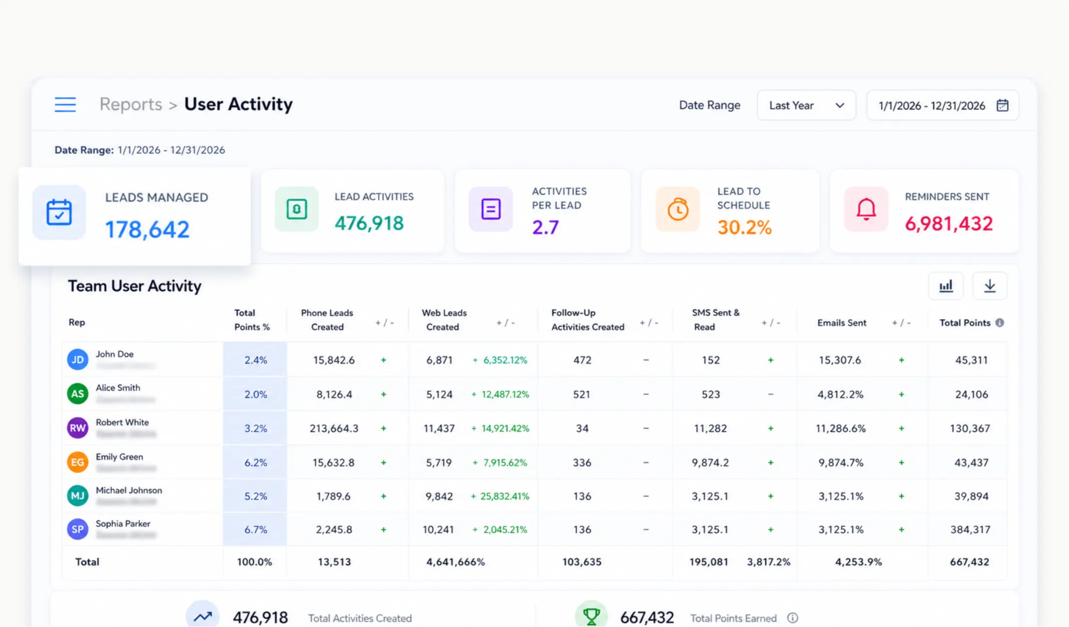Select the Lead Activities 476,918 value

(369, 224)
